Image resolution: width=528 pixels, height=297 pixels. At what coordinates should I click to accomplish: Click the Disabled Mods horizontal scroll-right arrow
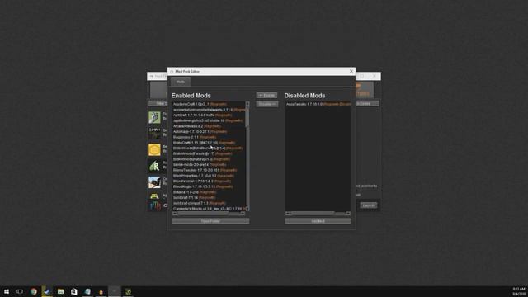click(348, 214)
